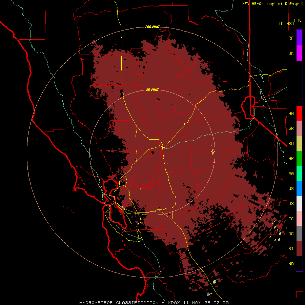Pick the RA mint-green legend swatch
The width and height of the screenshot is (305, 305).
(x=299, y=174)
